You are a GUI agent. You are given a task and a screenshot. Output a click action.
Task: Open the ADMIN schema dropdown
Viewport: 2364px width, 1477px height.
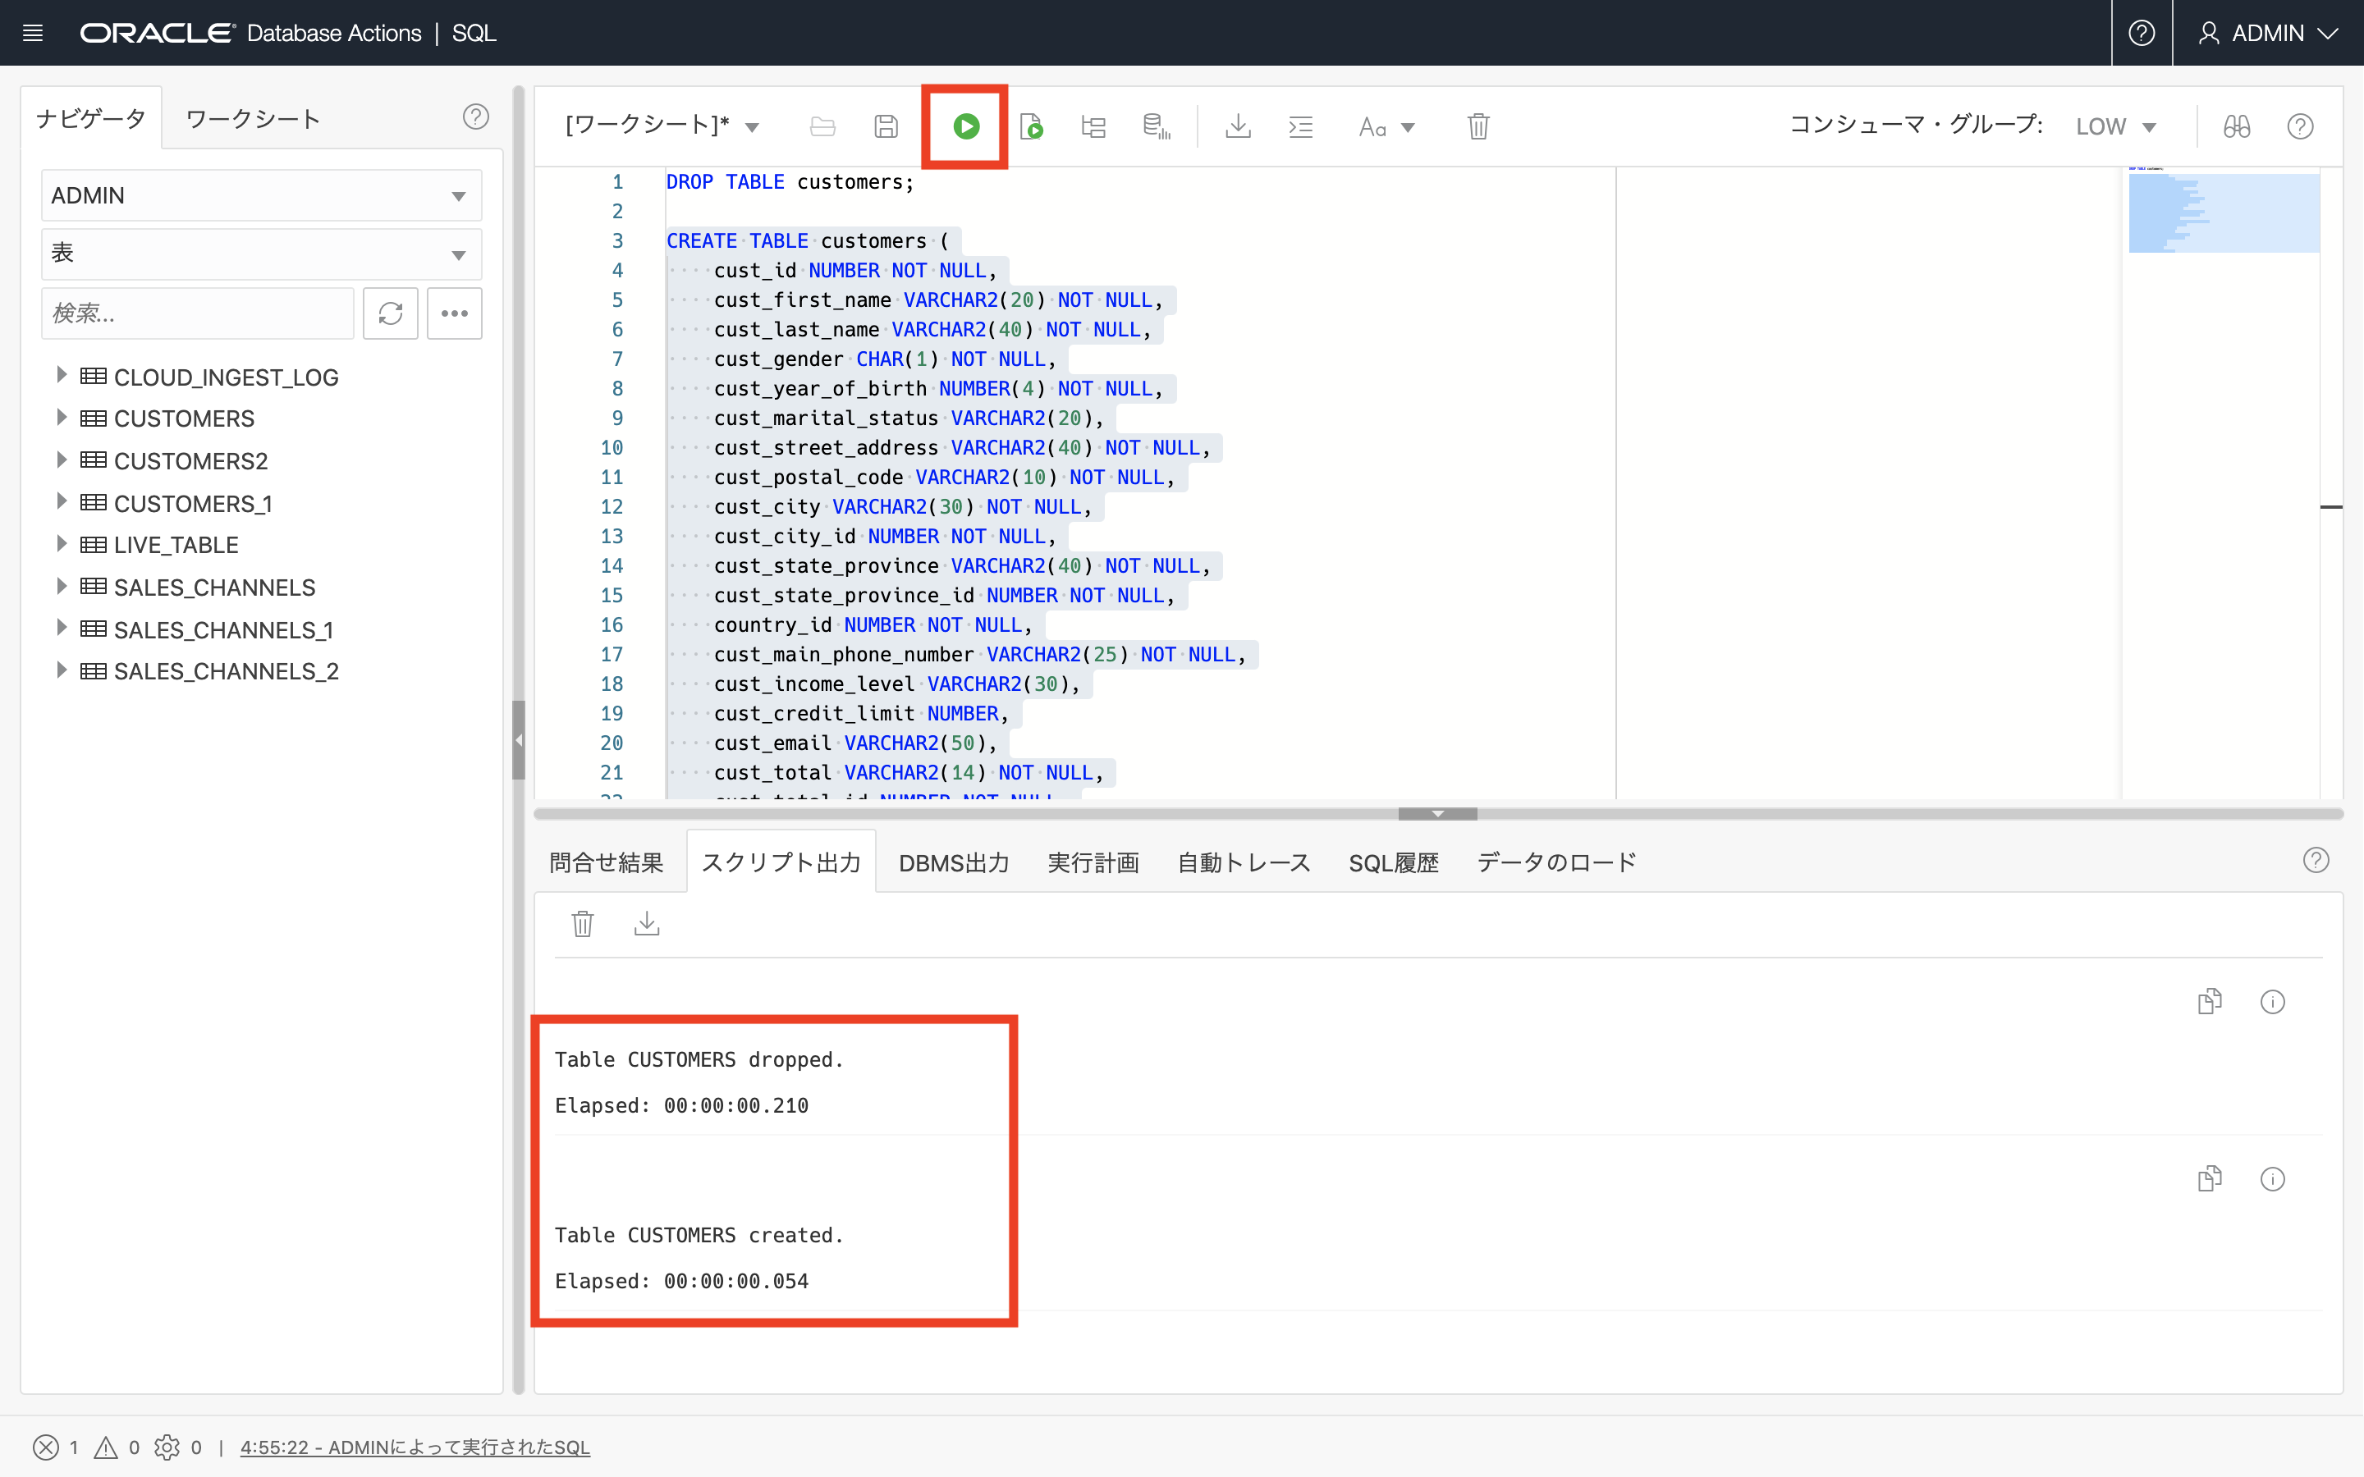[x=261, y=195]
